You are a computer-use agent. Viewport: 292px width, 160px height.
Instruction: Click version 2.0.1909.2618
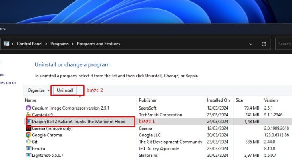coord(276,128)
